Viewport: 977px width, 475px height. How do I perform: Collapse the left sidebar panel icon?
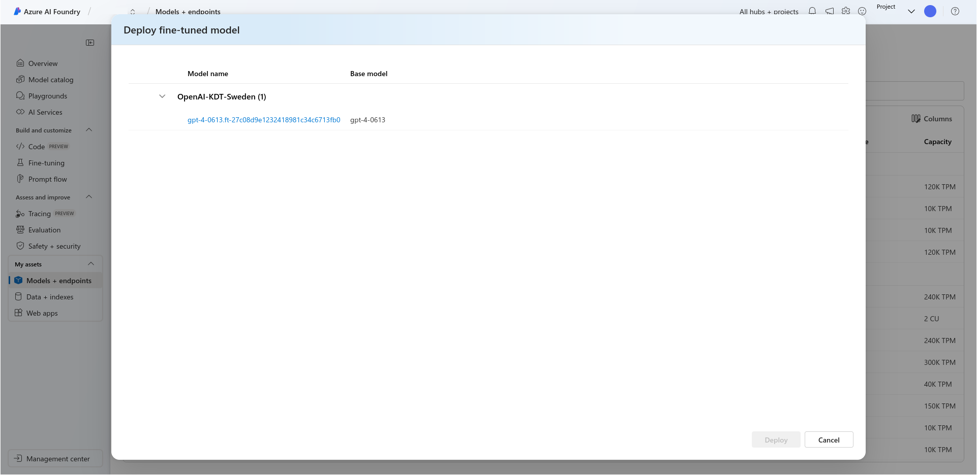click(x=90, y=43)
